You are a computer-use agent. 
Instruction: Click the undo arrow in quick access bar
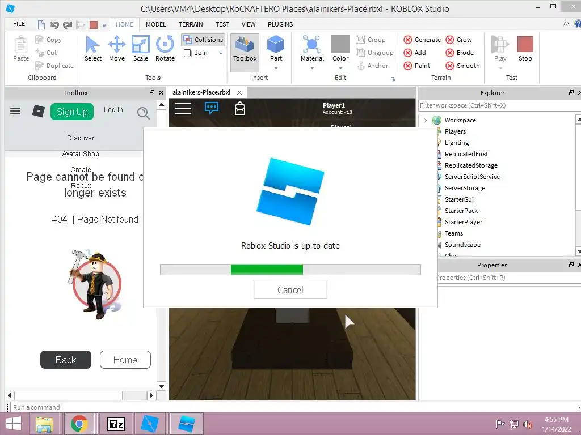click(54, 25)
